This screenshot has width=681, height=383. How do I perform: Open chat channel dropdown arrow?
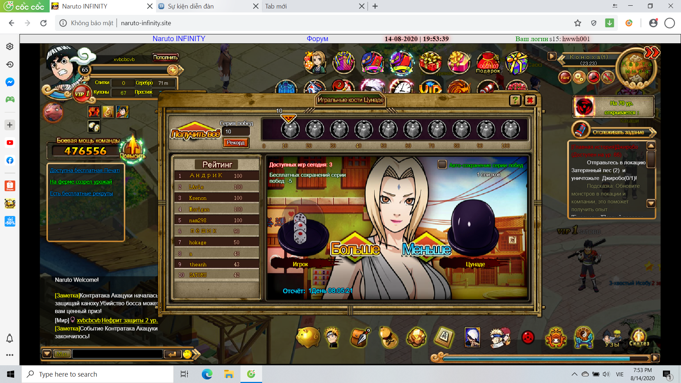(x=47, y=354)
